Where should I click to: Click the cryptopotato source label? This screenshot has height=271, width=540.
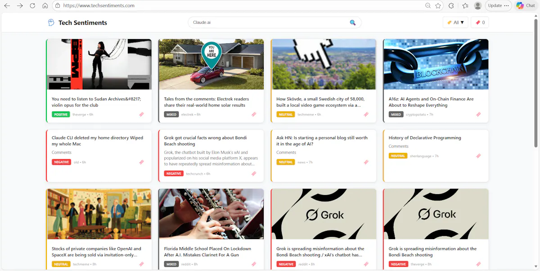(417, 115)
